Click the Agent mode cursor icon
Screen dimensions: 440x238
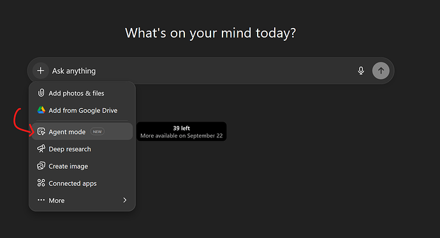pos(41,132)
